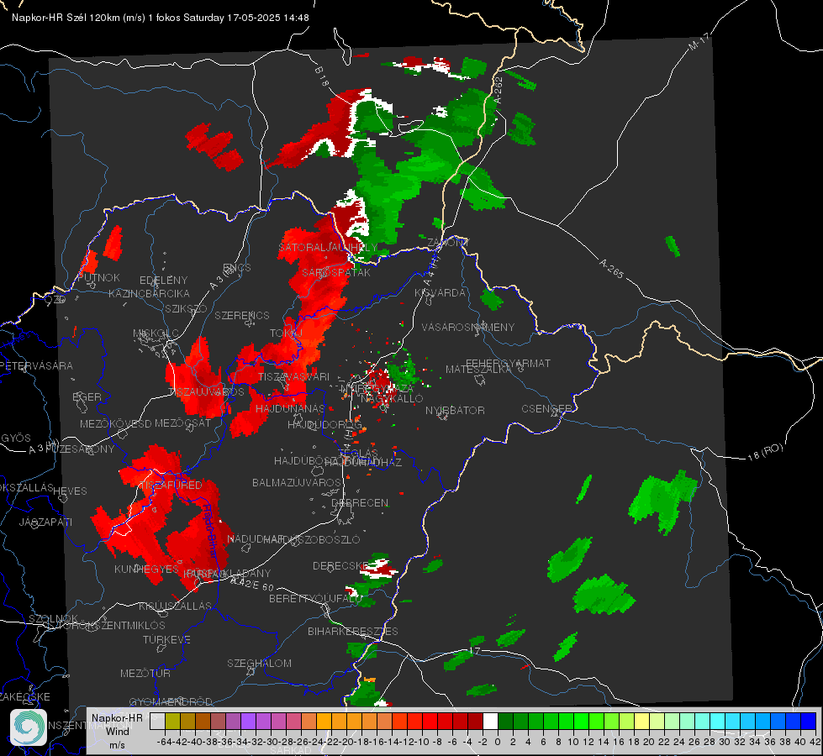The width and height of the screenshot is (823, 756).
Task: Select the TISZAFURED label
Action: coord(171,485)
